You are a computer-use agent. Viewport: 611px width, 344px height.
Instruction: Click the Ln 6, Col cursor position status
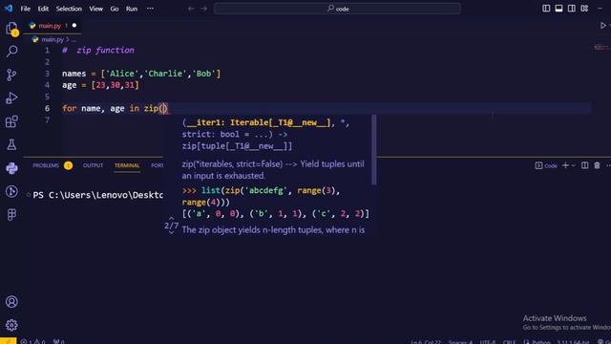(426, 342)
